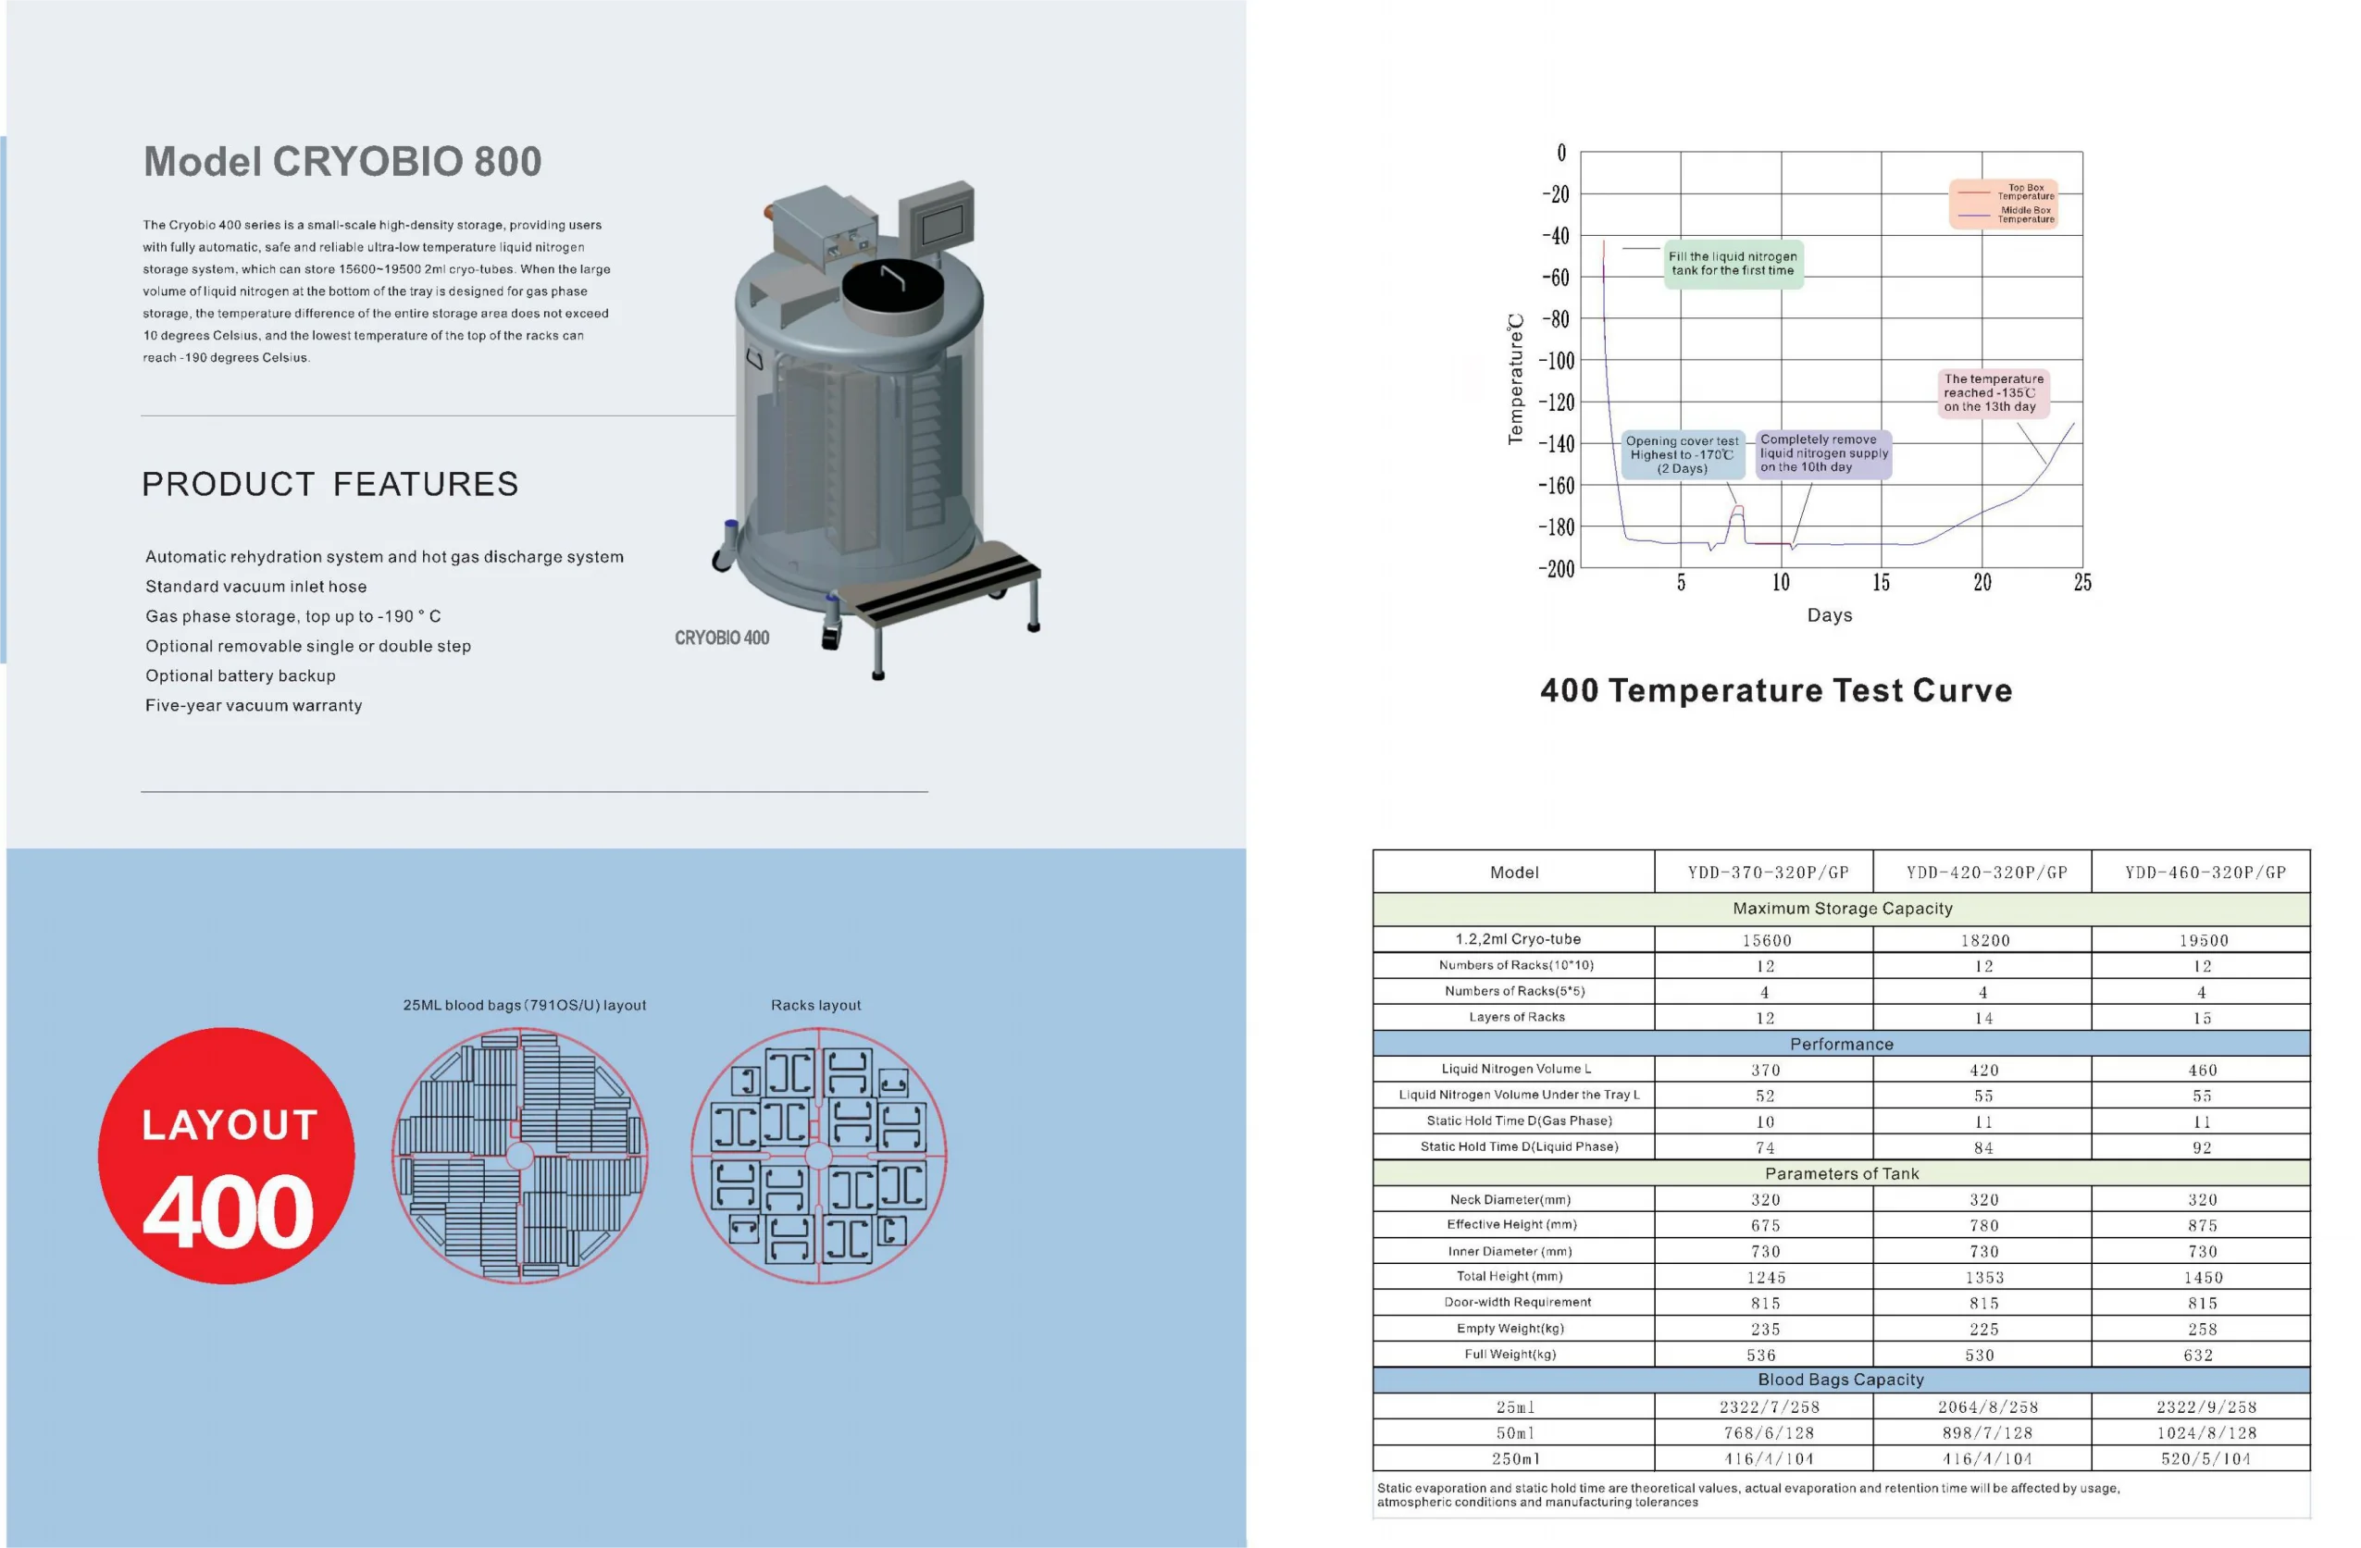Select 'Automatic rehydration system and hot gas discharge system' feature

[x=385, y=557]
